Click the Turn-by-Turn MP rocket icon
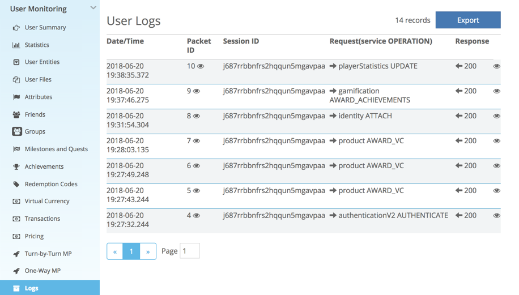 (x=16, y=254)
